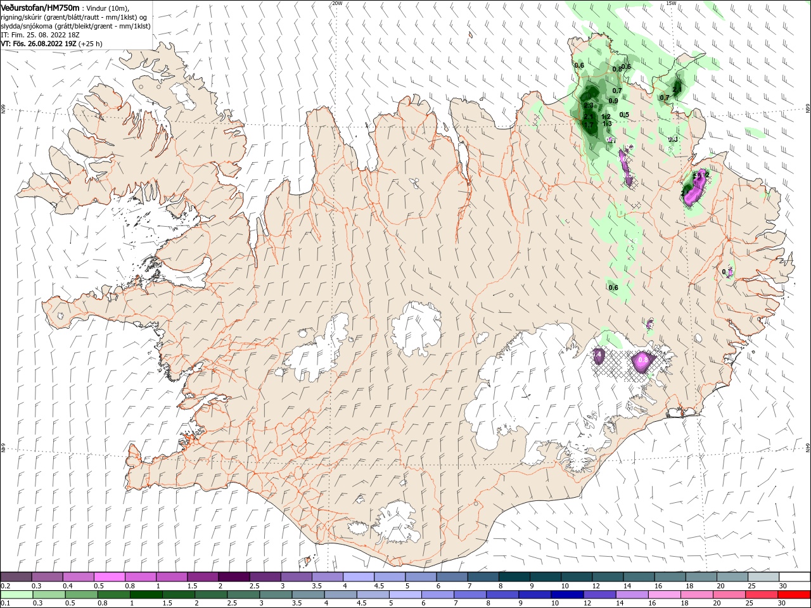This screenshot has width=811, height=608.
Task: Select the bottom-row swatch labeled 4.5
Action: click(x=373, y=595)
